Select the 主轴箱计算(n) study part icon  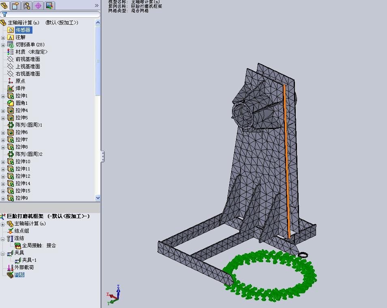click(10, 224)
